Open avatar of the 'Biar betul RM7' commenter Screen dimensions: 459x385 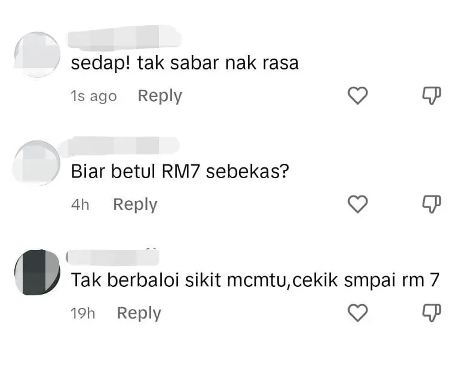point(36,163)
